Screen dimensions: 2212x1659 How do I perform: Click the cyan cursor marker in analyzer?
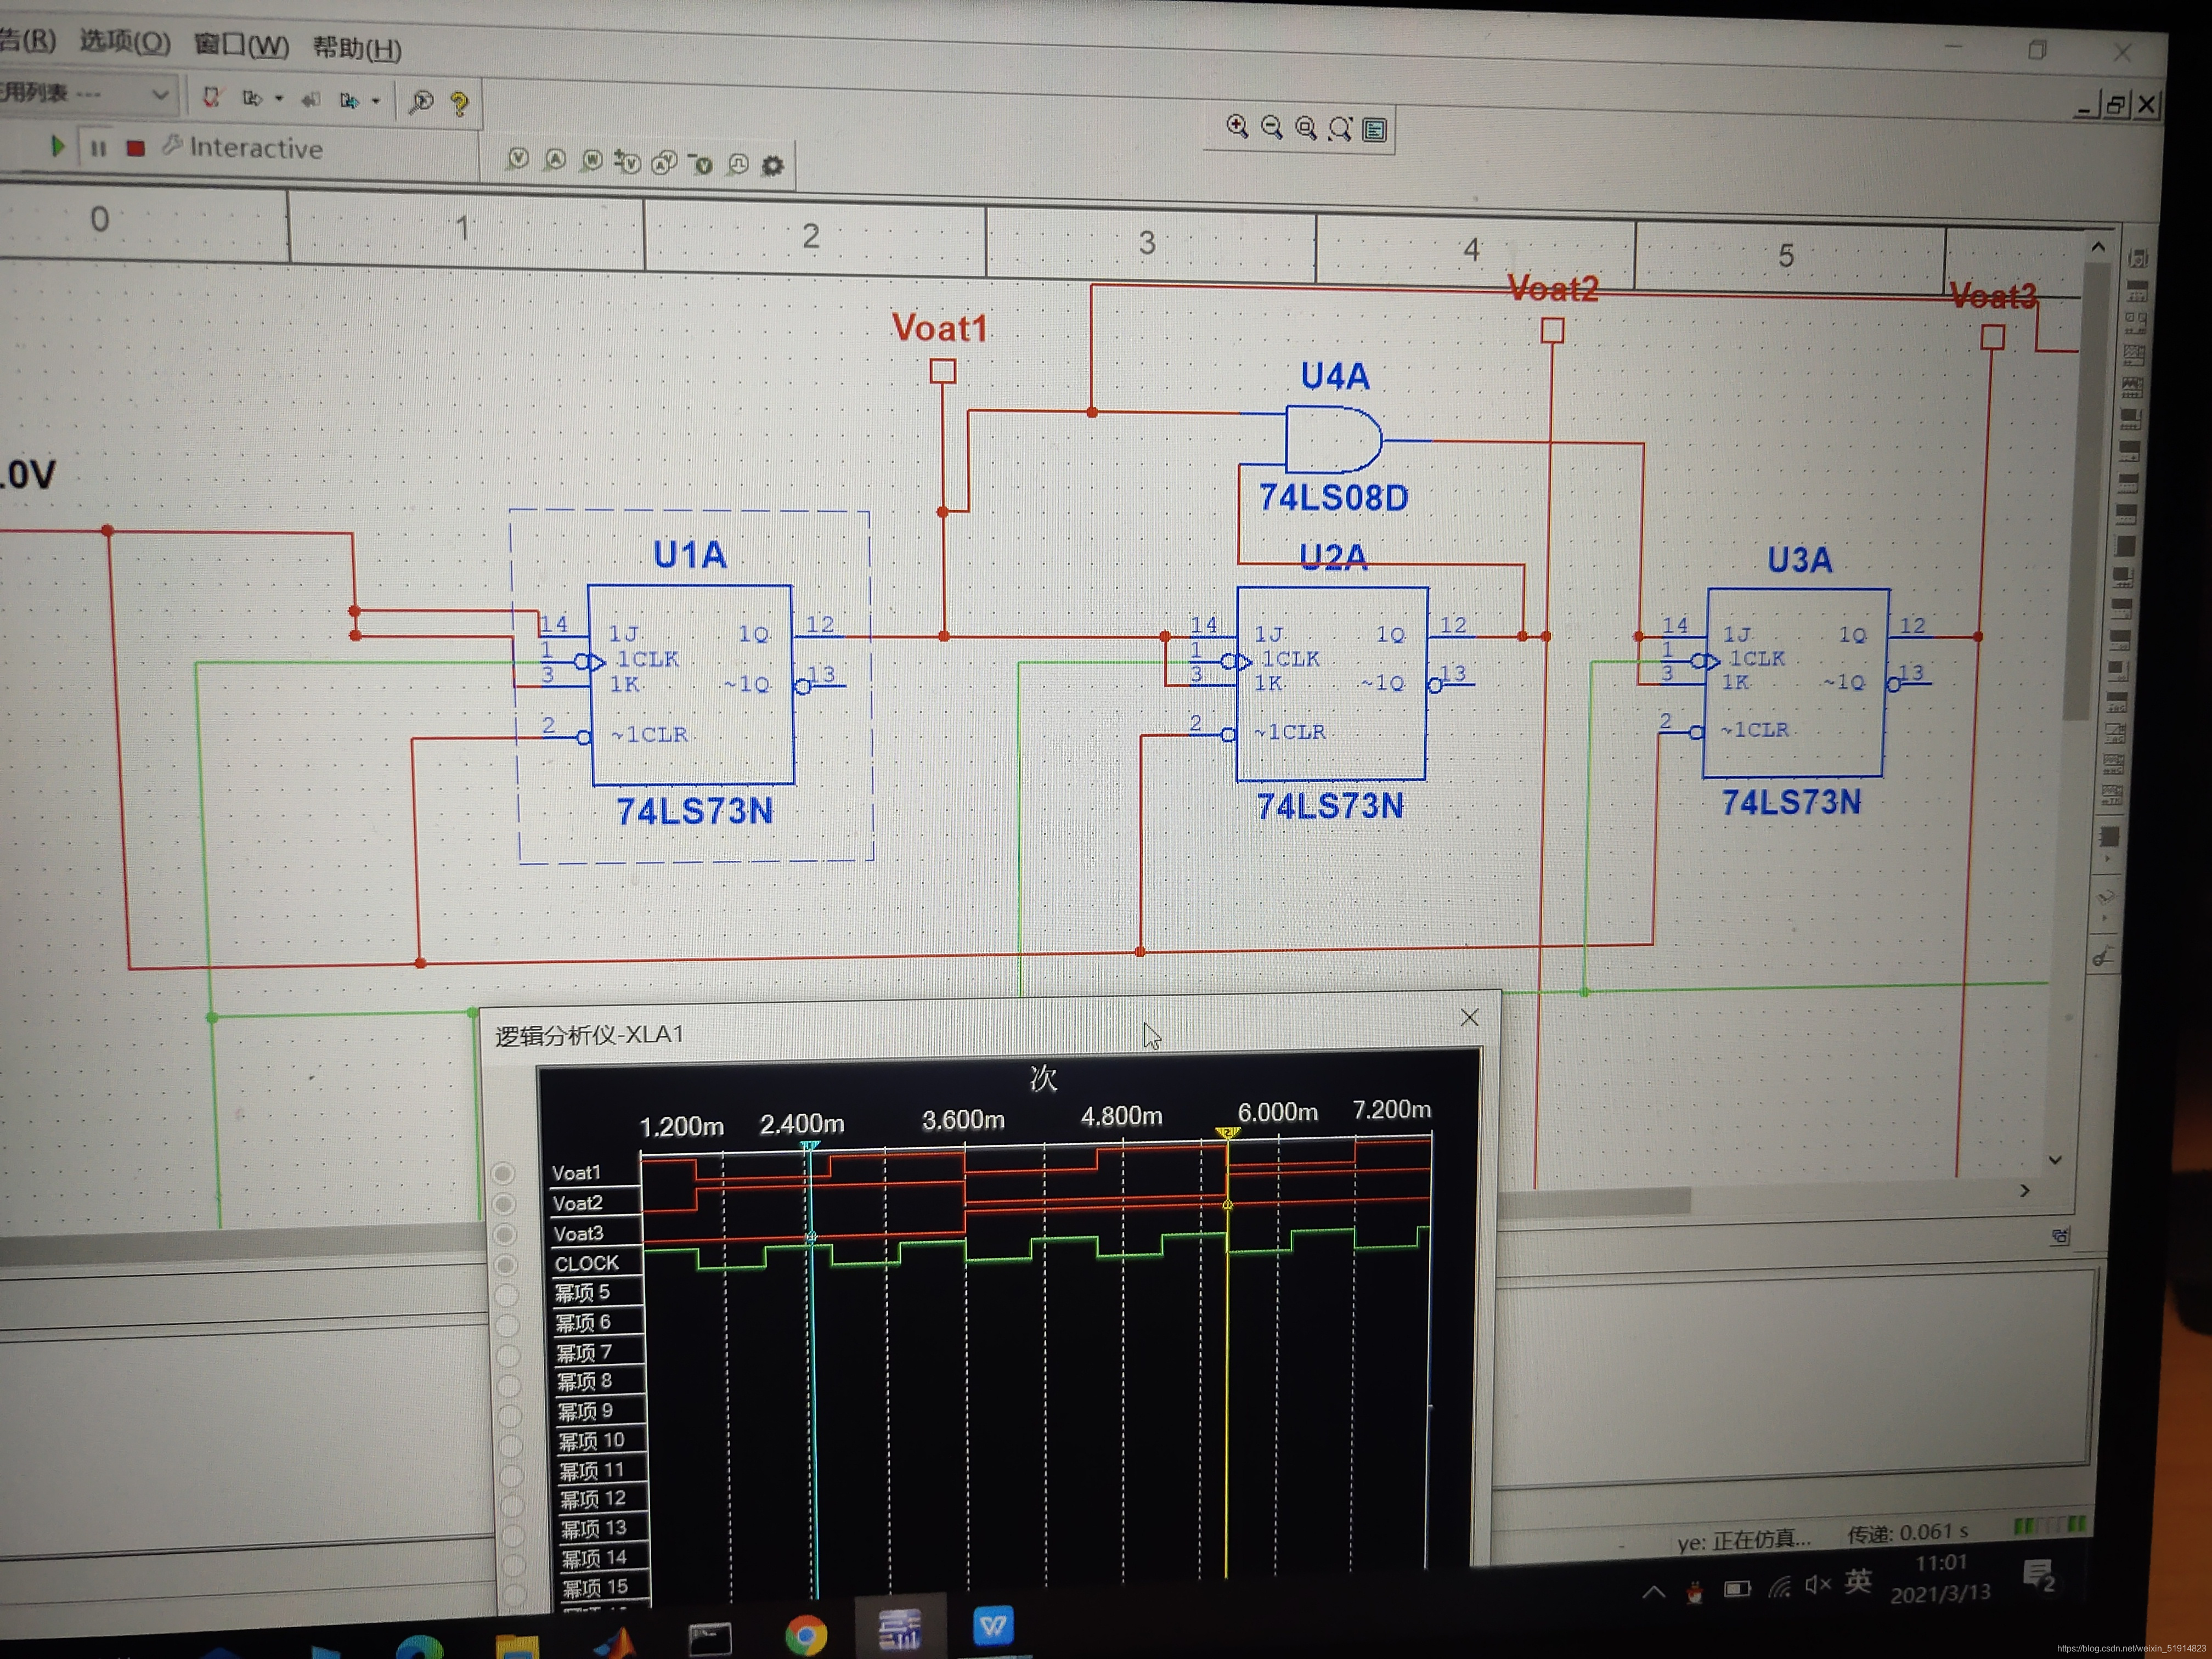click(810, 1146)
